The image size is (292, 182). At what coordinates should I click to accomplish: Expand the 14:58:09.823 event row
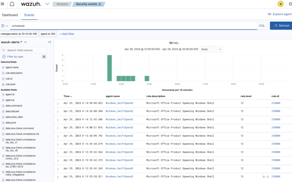coord(58,104)
